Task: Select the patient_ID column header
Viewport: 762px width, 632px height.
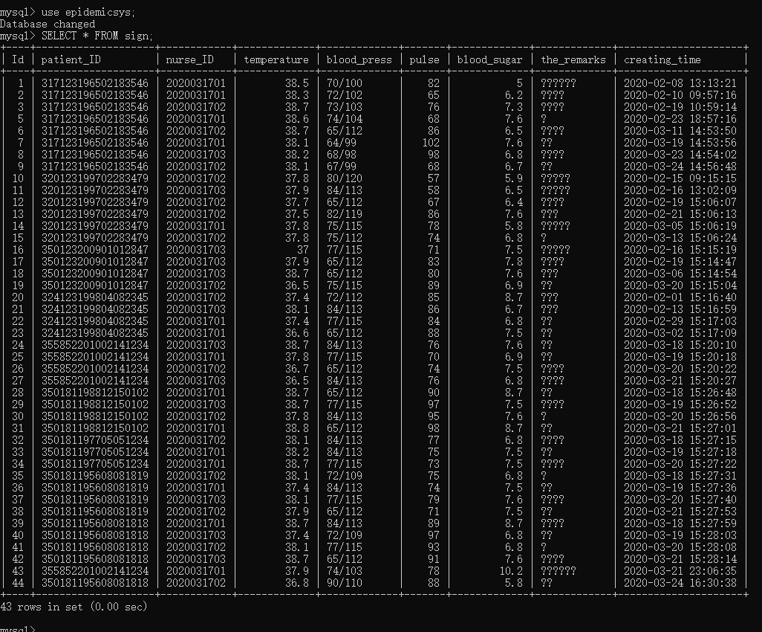Action: pos(71,59)
